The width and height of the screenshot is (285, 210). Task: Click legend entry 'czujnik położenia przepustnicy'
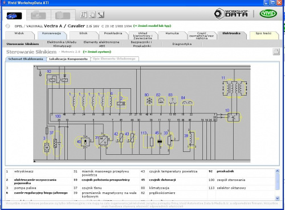point(106,180)
